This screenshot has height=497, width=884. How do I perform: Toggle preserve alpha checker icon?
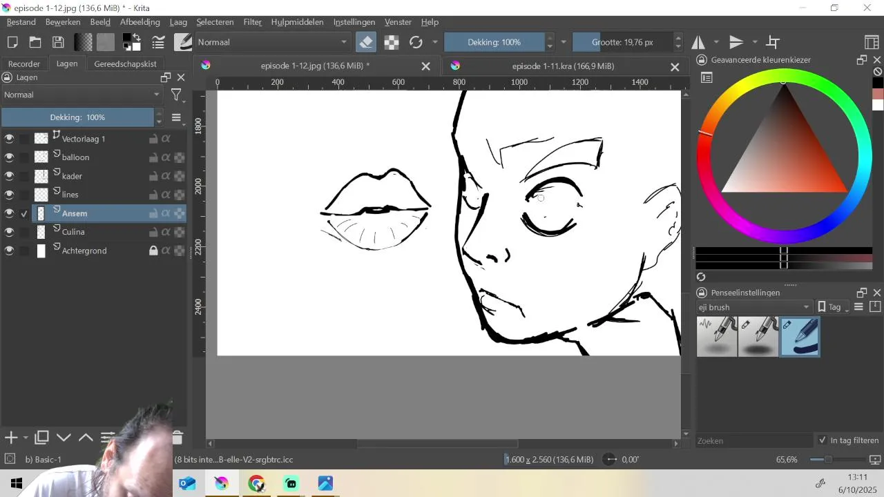(392, 42)
